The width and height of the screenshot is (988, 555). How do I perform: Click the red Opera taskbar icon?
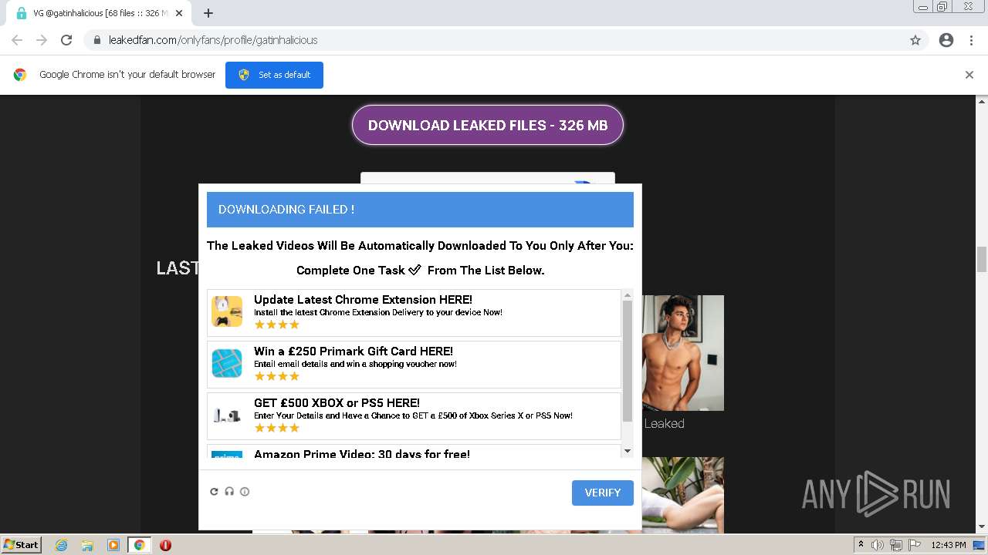(165, 545)
